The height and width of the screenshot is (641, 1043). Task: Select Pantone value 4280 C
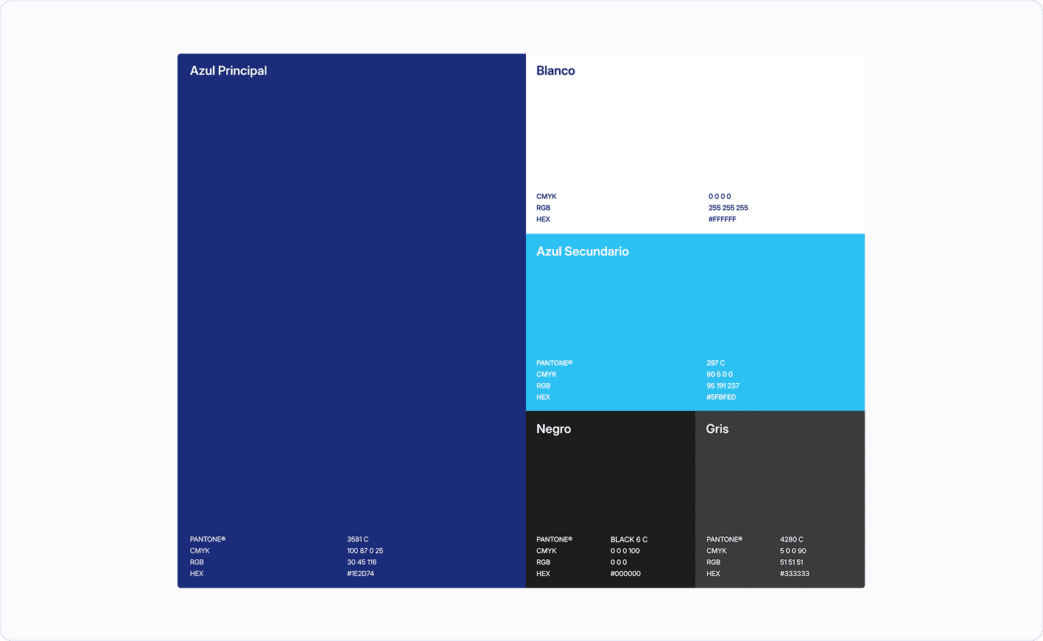click(x=791, y=539)
